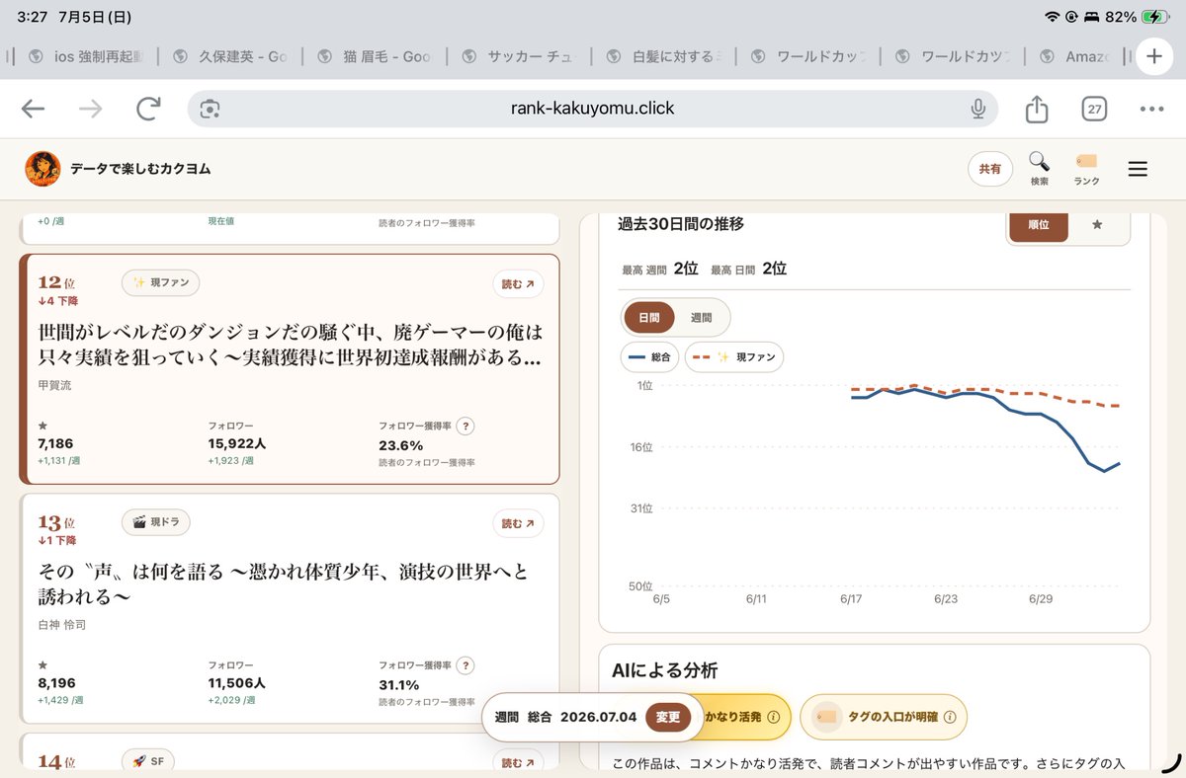Click the browser forward arrow

[91, 109]
